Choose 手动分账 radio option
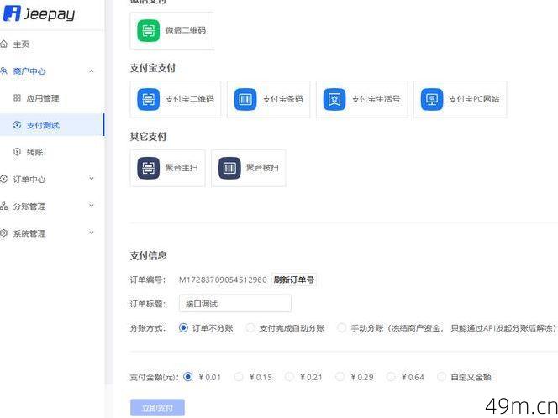The width and height of the screenshot is (558, 418). (x=342, y=327)
